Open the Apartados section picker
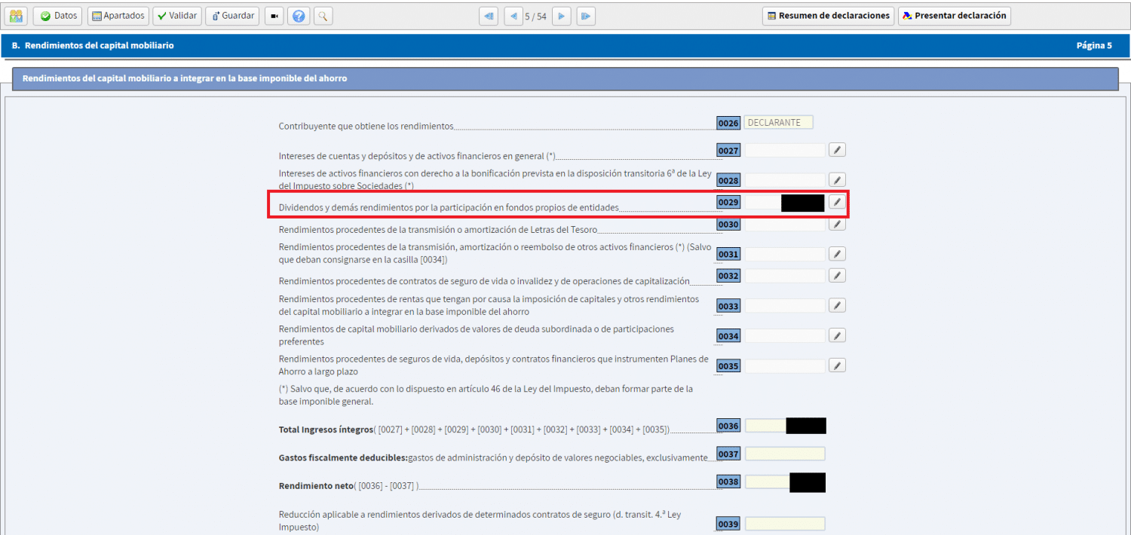 click(x=118, y=15)
